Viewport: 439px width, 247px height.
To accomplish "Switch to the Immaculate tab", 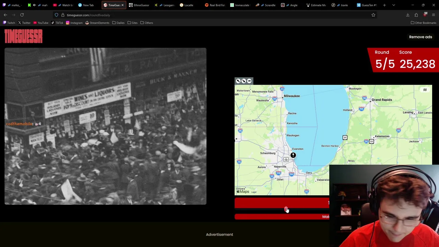I will click(x=240, y=5).
